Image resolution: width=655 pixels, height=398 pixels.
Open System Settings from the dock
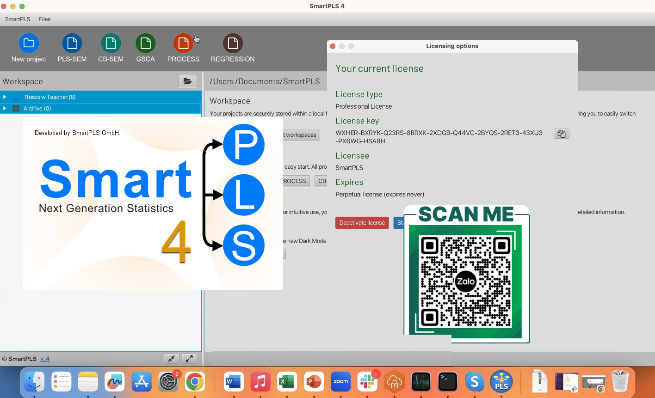[168, 382]
